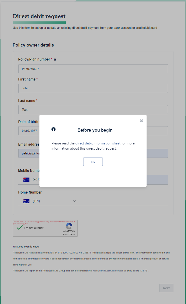The height and width of the screenshot is (304, 186).
Task: Click the First name field containing John
Action: coord(93,88)
